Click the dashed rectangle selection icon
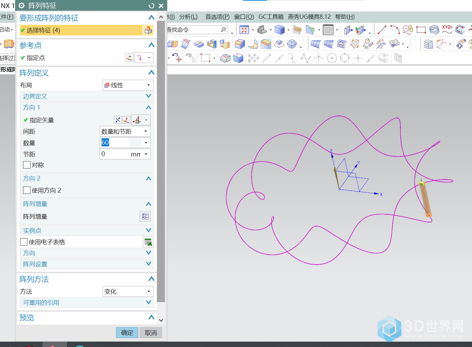This screenshot has width=472, height=347. pyautogui.click(x=205, y=58)
